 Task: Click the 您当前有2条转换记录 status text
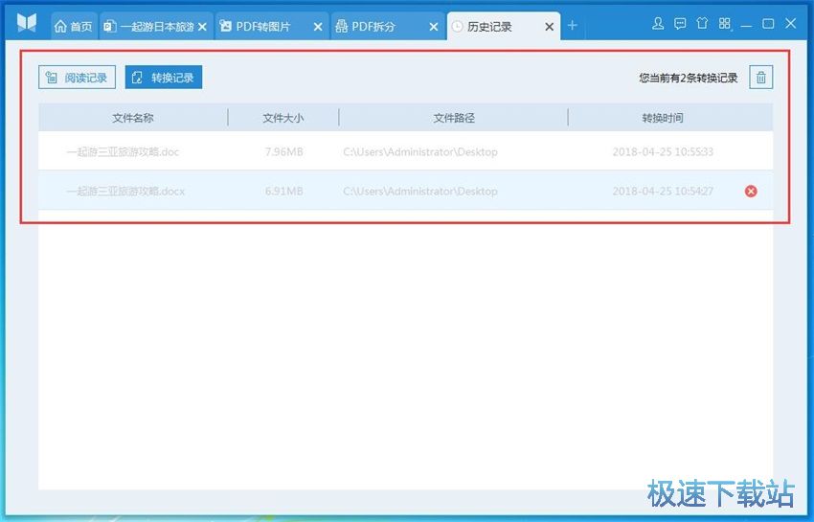tap(689, 78)
